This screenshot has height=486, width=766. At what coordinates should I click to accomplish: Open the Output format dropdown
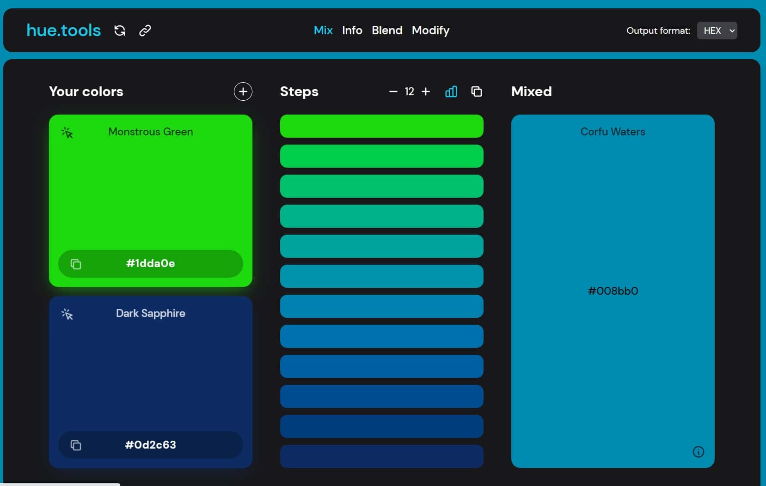(x=717, y=30)
